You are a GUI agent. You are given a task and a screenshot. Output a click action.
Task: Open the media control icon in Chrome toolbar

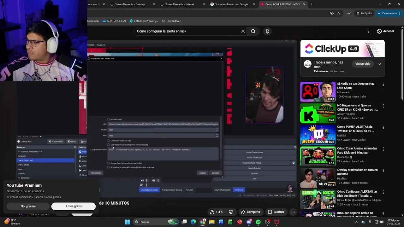tap(349, 13)
